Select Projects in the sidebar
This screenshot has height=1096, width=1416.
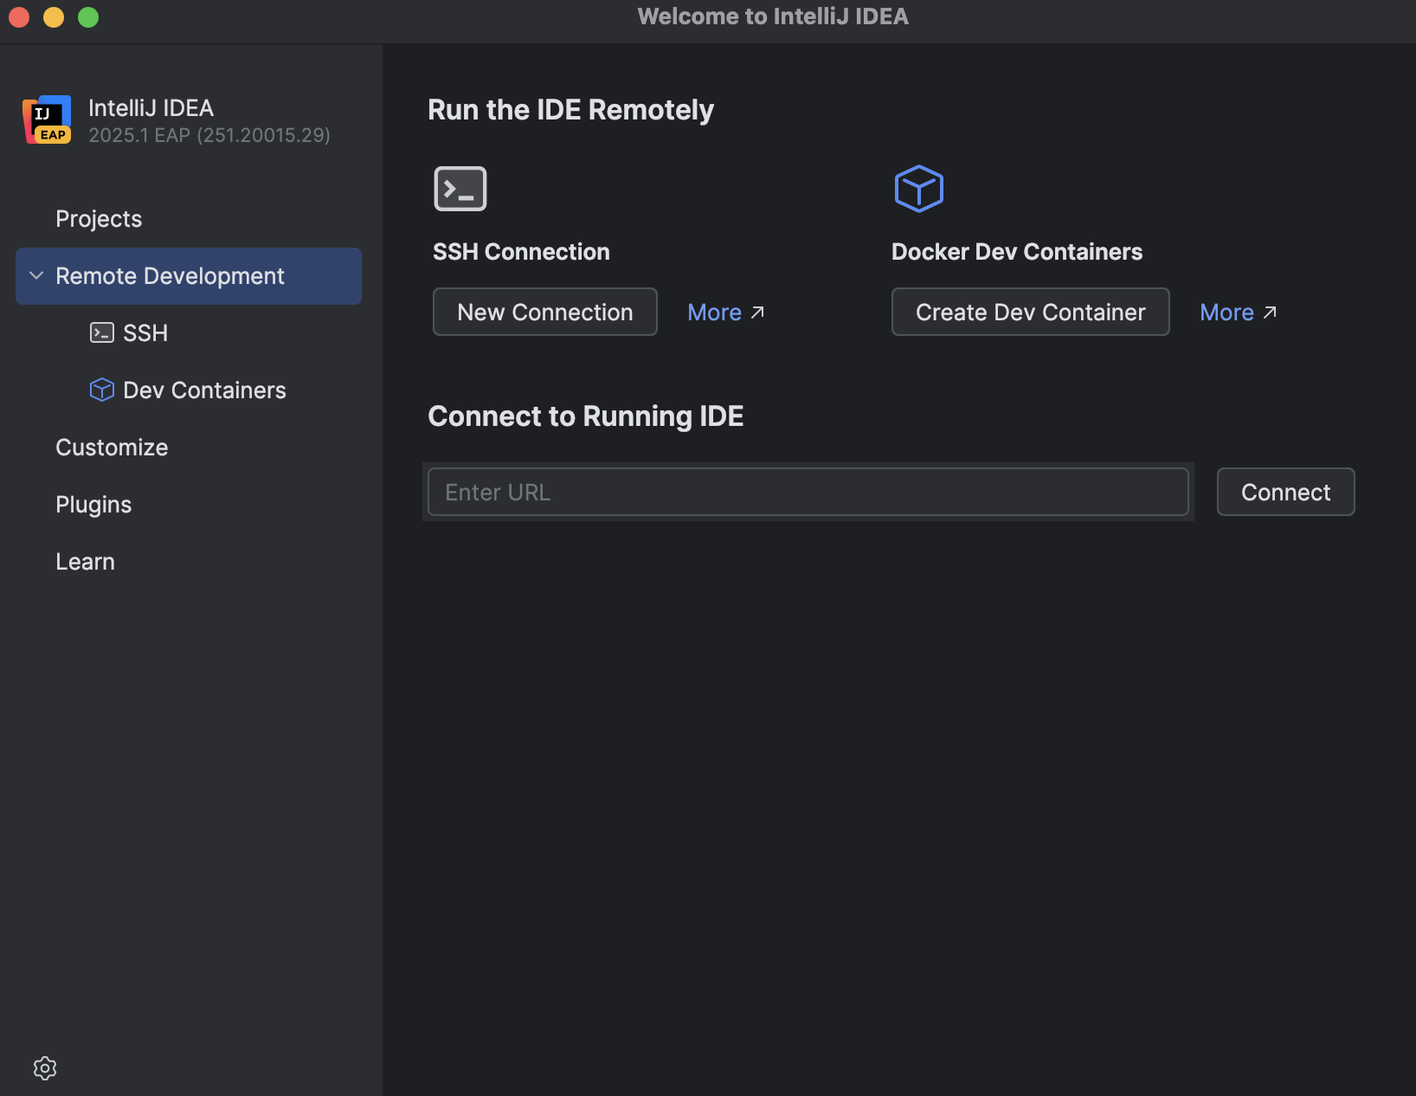click(98, 218)
